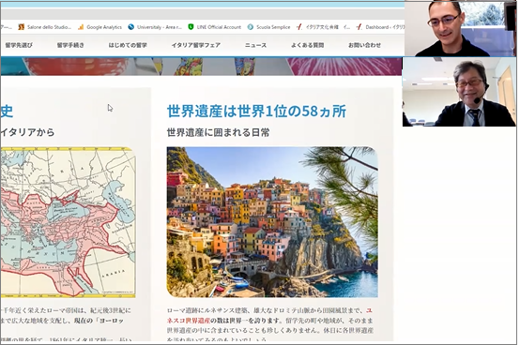Viewport: 520px width, 345px height.
Task: Click the heading 世界遺産は世界1位の58ヵ所
Action: 256,112
